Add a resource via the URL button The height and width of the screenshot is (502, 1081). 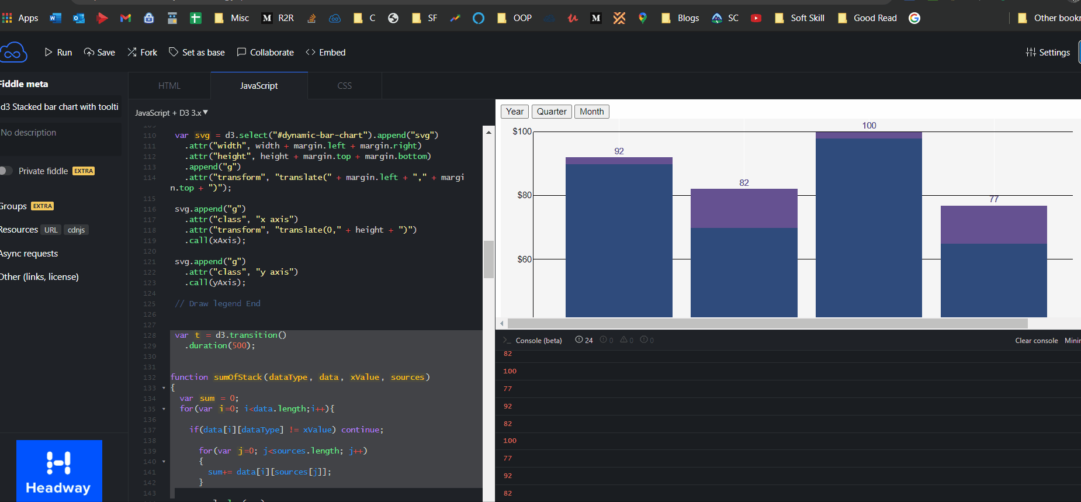tap(51, 230)
